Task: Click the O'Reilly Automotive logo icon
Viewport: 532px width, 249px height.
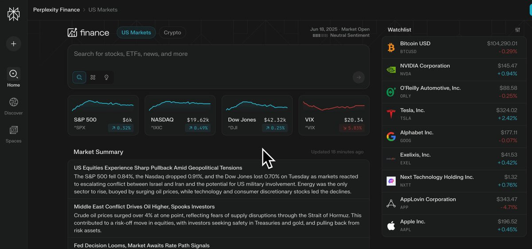Action: pyautogui.click(x=391, y=92)
